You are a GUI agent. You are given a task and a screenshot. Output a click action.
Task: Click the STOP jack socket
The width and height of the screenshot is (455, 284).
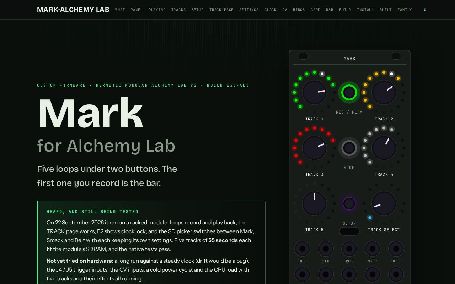(x=373, y=249)
